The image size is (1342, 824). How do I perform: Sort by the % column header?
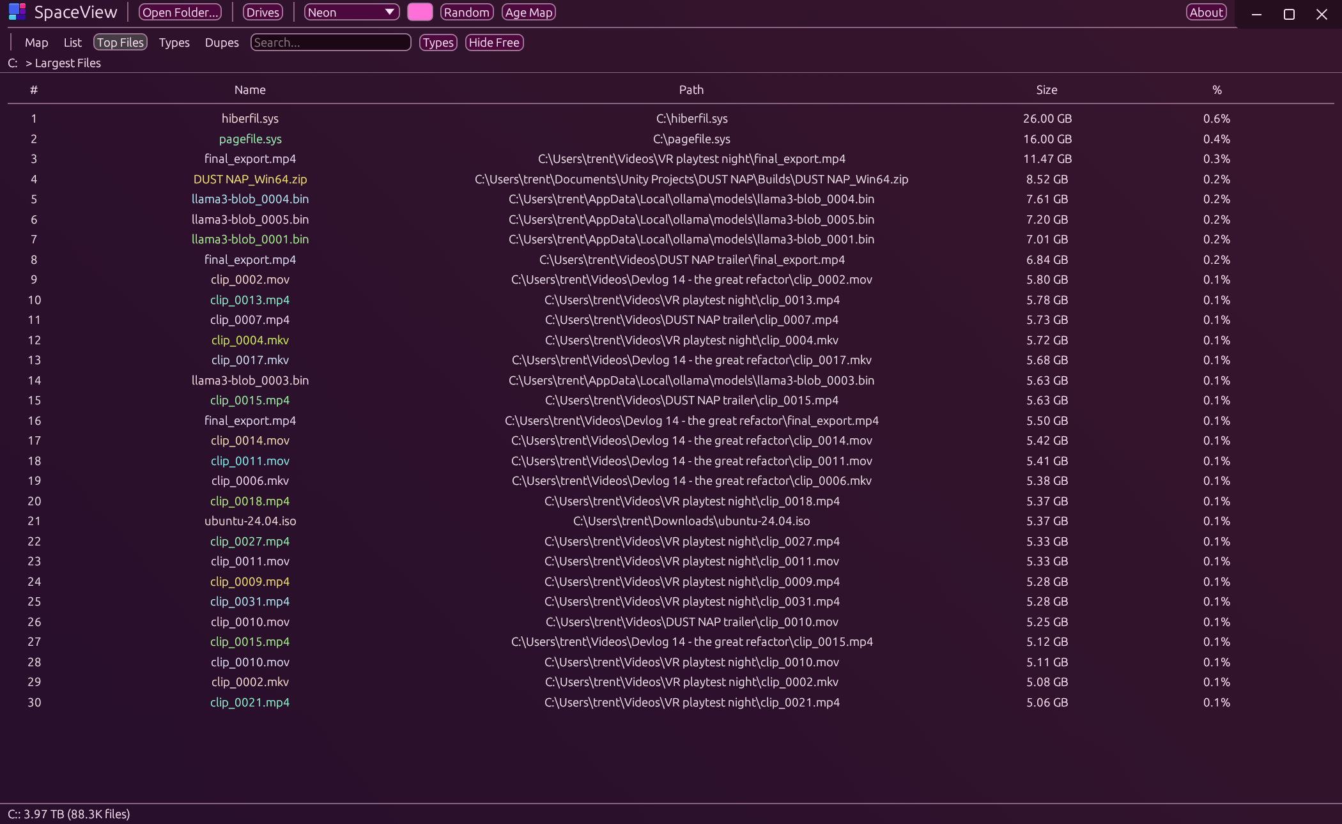click(1217, 89)
